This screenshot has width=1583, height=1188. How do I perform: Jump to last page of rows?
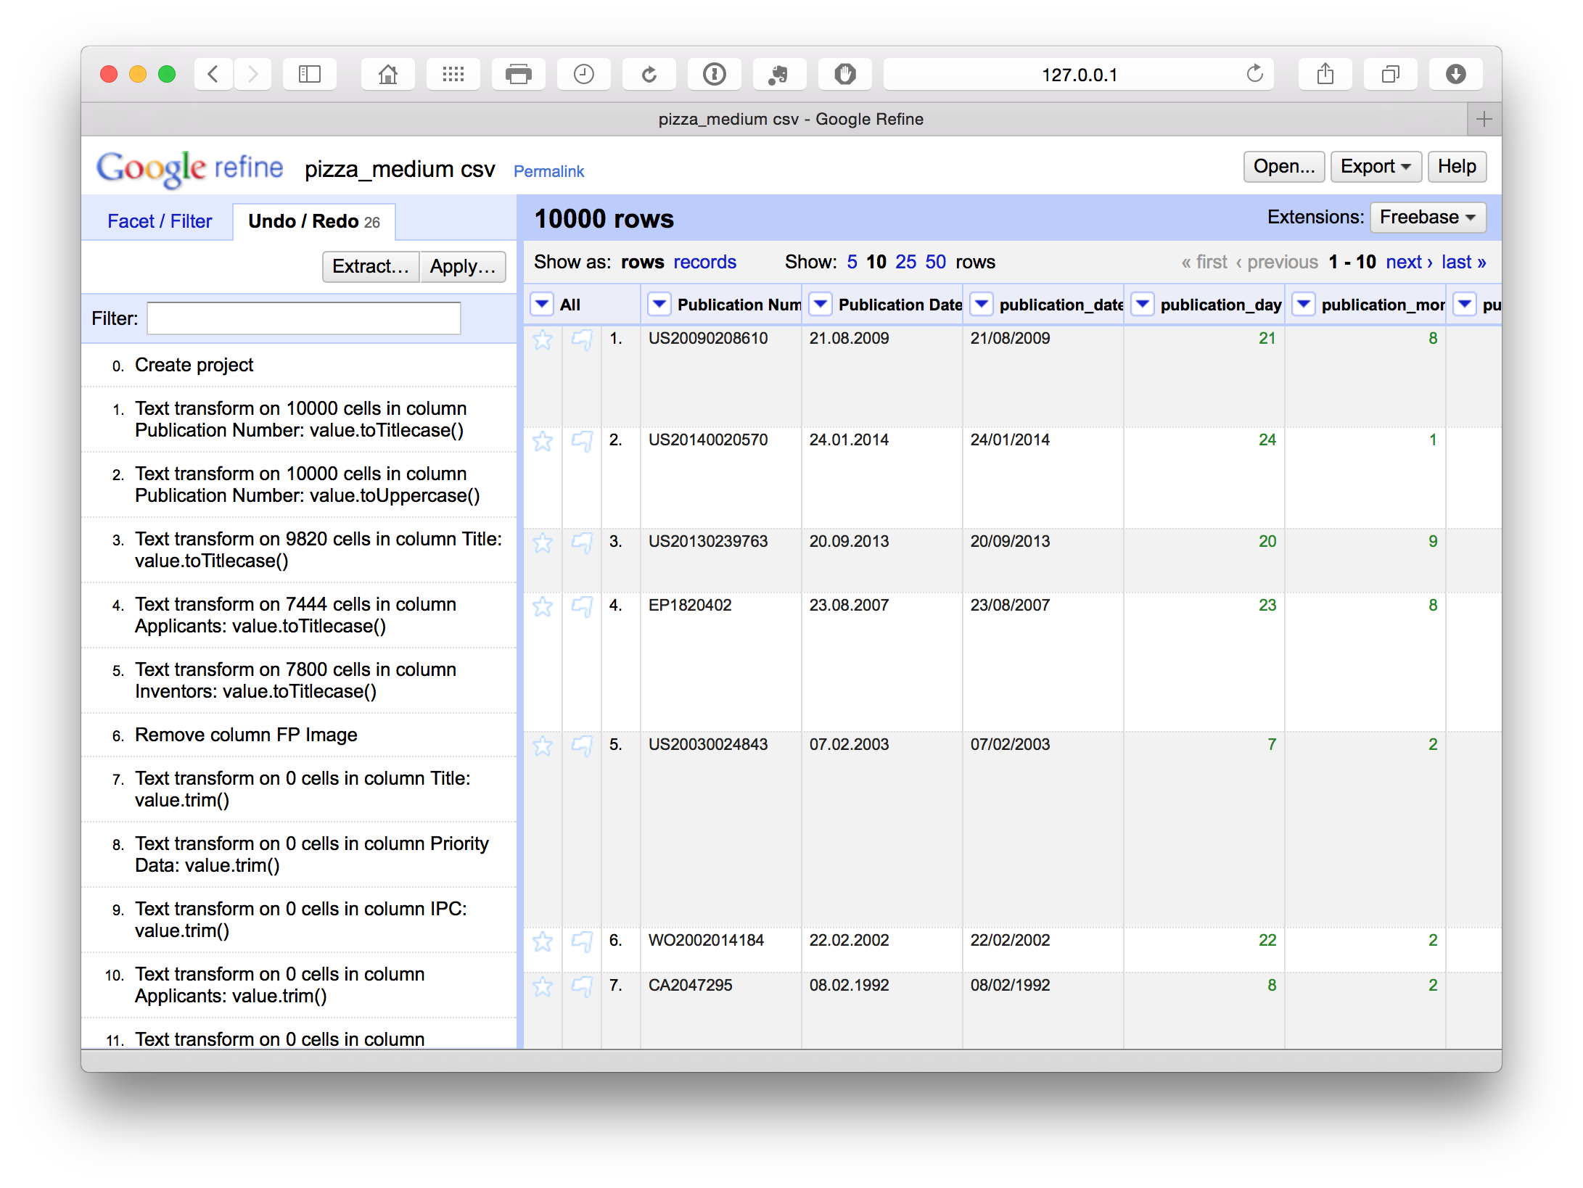(x=1463, y=262)
